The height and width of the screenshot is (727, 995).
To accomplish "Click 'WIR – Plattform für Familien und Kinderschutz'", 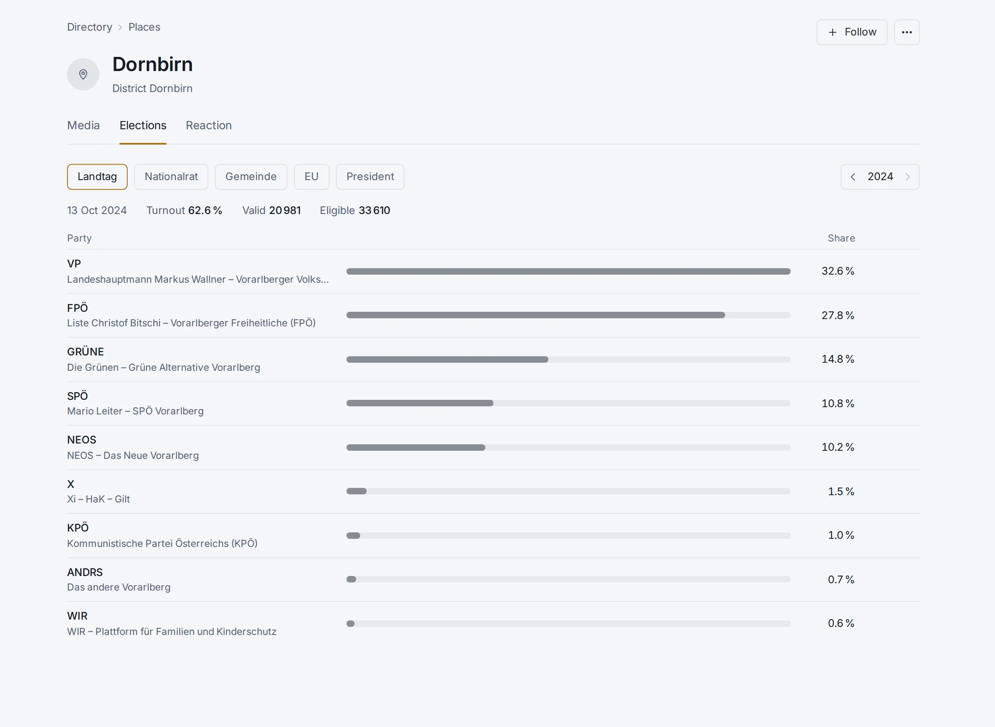I will 172,632.
